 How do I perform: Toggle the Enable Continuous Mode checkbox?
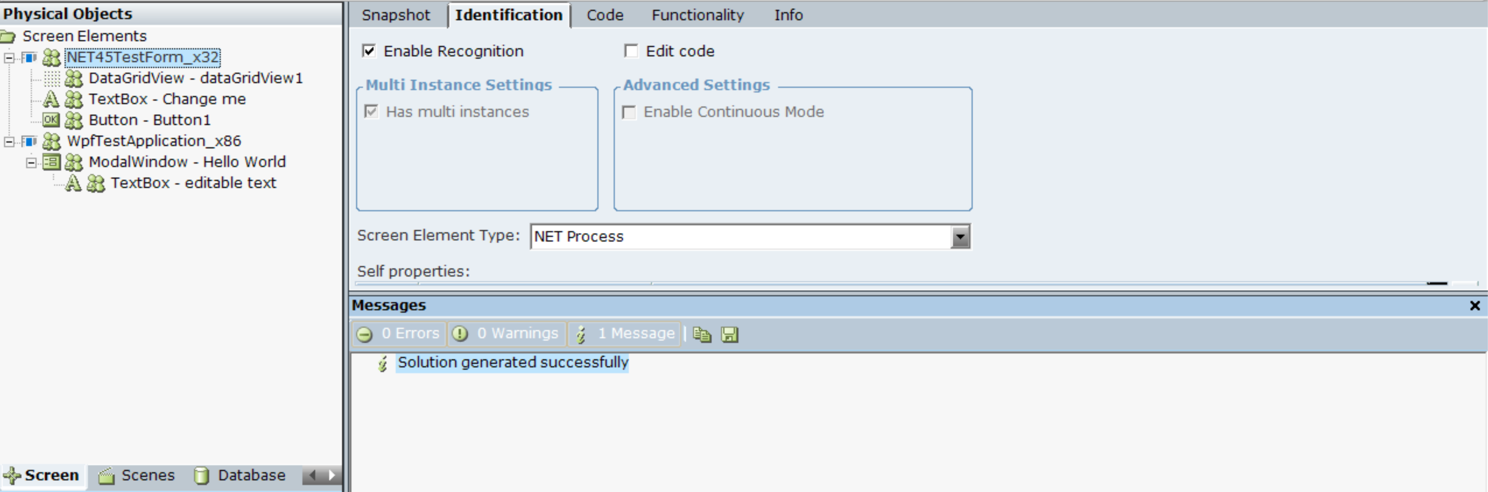pos(629,112)
